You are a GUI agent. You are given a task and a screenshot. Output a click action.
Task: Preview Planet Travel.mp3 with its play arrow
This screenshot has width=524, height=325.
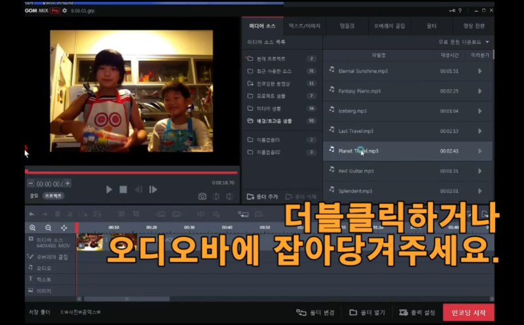[480, 151]
